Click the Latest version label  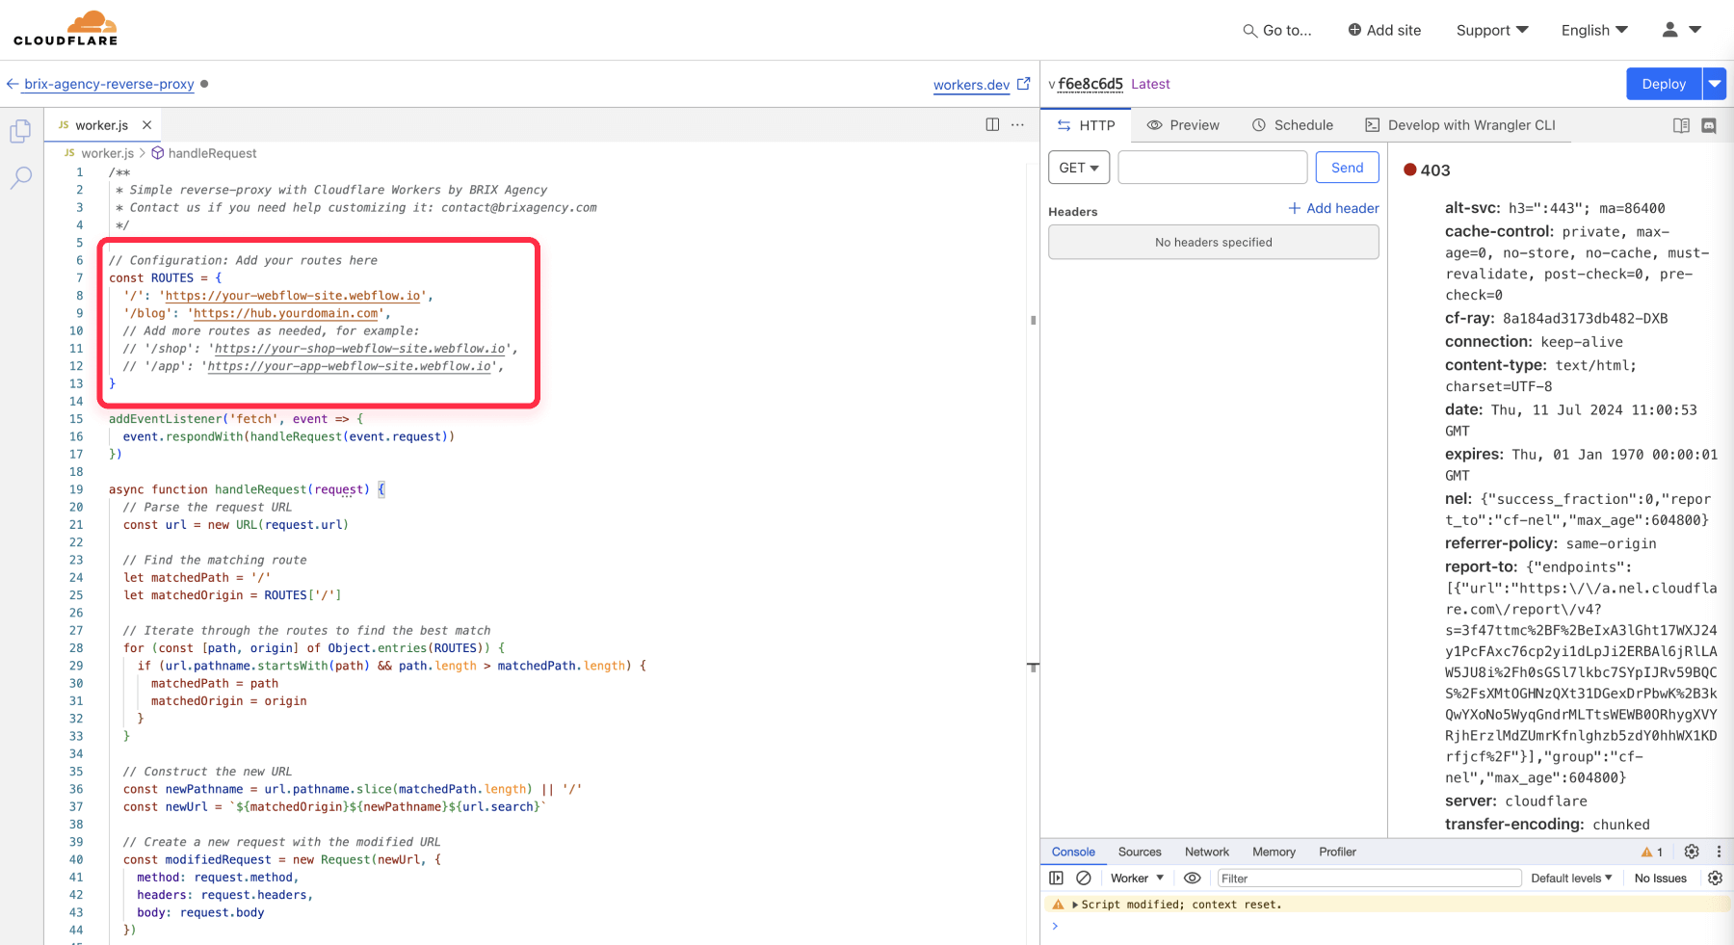point(1150,84)
